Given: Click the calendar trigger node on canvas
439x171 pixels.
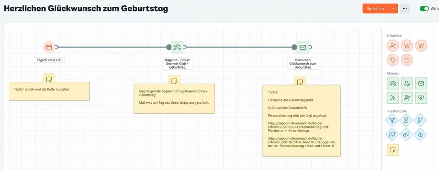Looking at the screenshot, I should [x=49, y=47].
